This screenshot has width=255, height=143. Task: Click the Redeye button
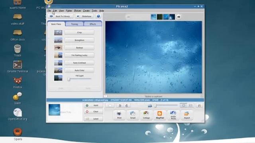79,48
